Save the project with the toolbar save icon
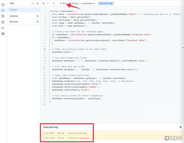This screenshot has width=184, height=143. [54, 3]
